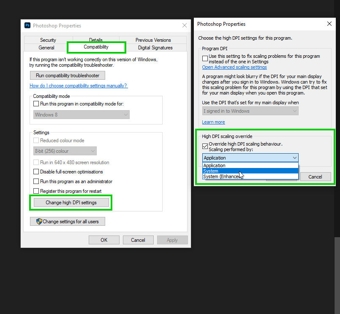Screen dimensions: 340x314
Task: Click Change settings for all users button
Action: click(68, 221)
